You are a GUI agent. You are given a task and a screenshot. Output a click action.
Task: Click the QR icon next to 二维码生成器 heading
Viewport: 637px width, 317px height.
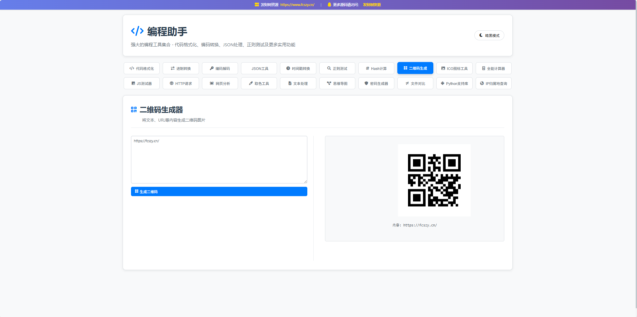pos(134,110)
